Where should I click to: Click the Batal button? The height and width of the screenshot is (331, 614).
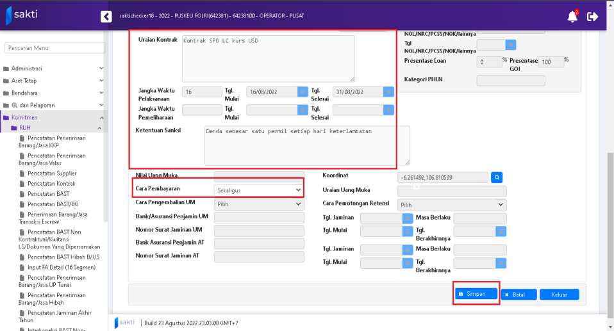point(519,295)
